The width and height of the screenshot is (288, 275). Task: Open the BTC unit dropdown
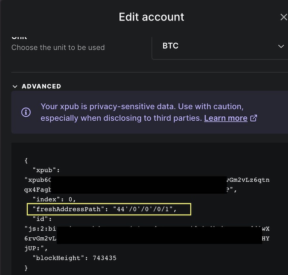tap(220, 46)
